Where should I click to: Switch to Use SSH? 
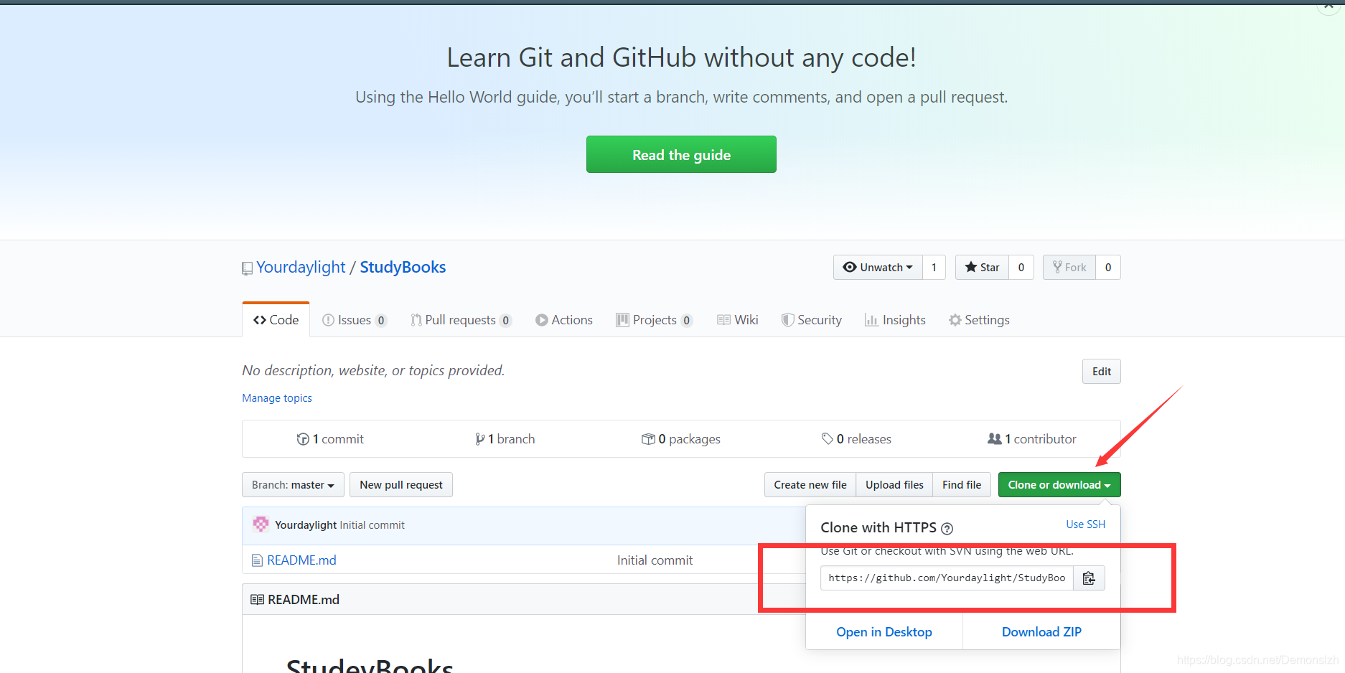point(1085,524)
